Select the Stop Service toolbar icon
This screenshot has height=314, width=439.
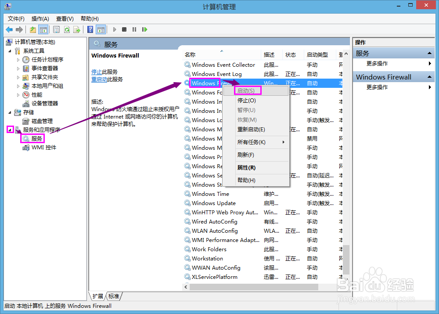[124, 29]
